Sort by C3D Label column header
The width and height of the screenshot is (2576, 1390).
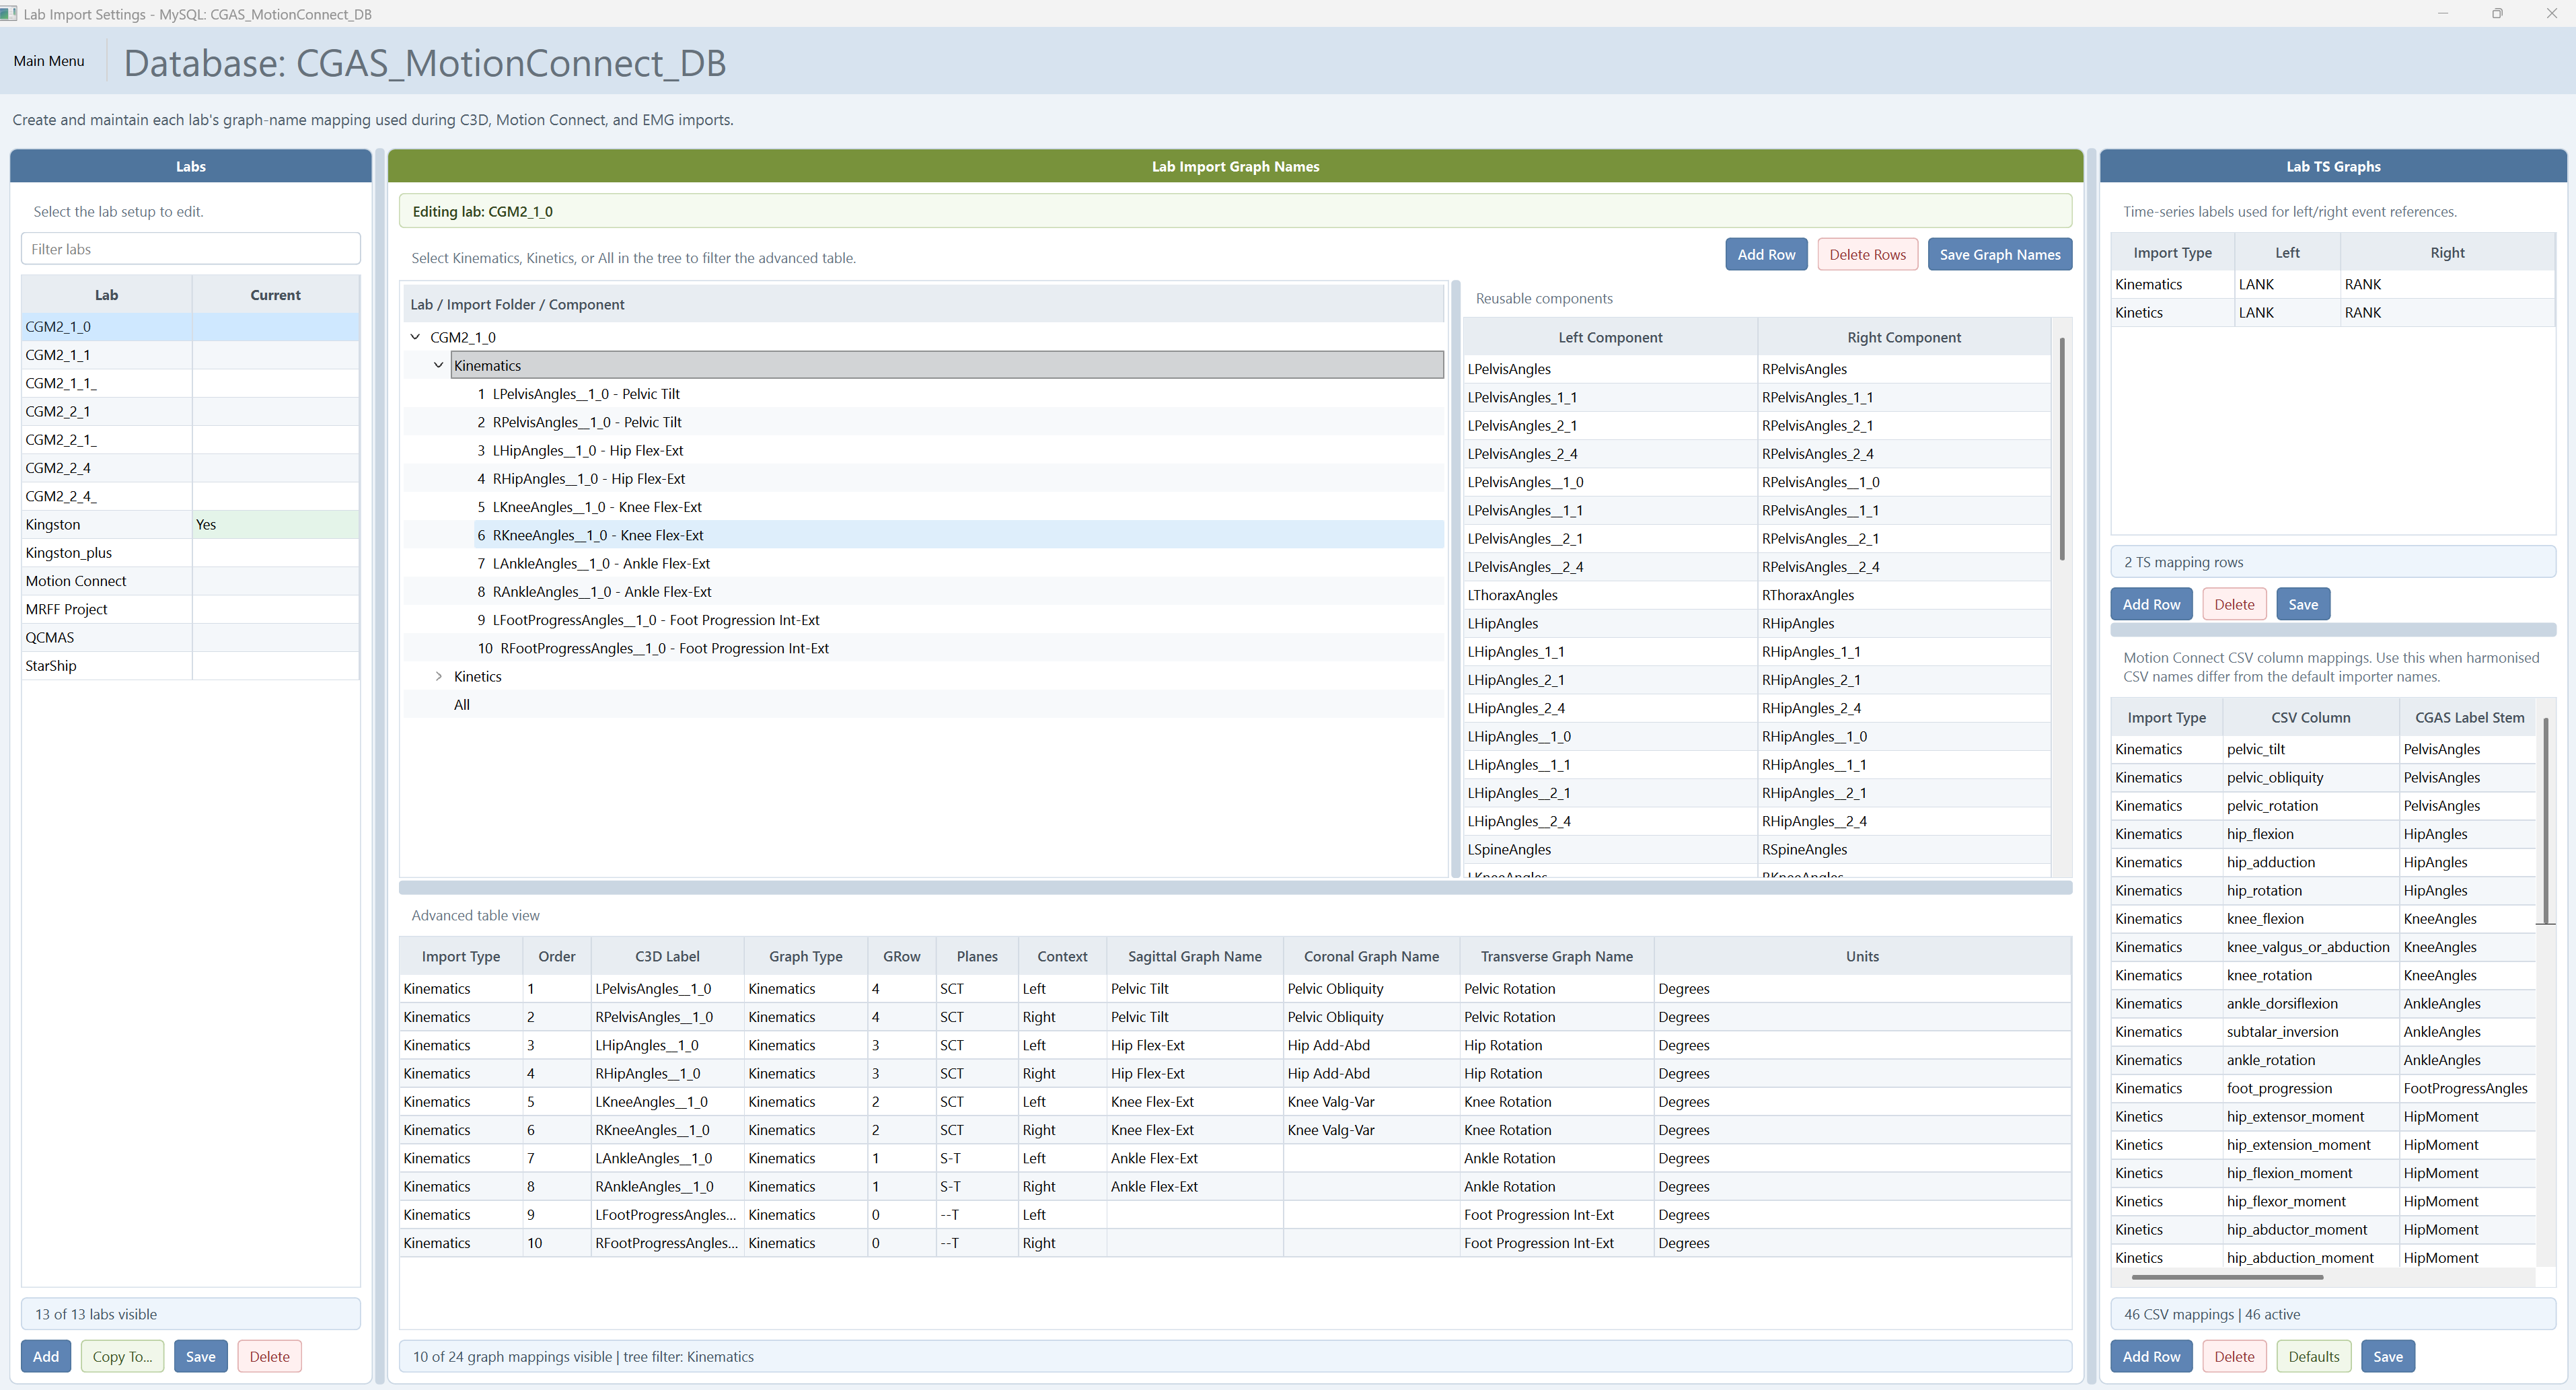[x=667, y=957]
